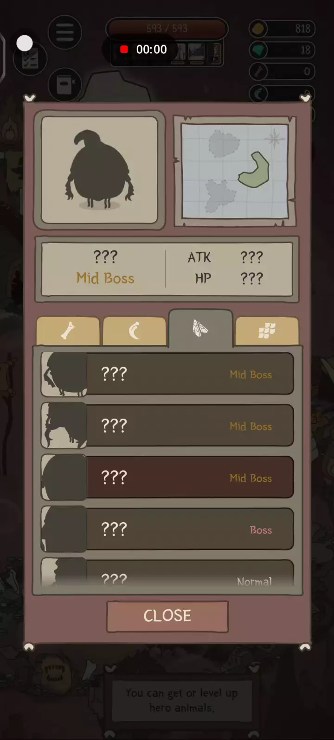This screenshot has width=334, height=740.
Task: Tap the quest checklist icon
Action: click(x=30, y=59)
